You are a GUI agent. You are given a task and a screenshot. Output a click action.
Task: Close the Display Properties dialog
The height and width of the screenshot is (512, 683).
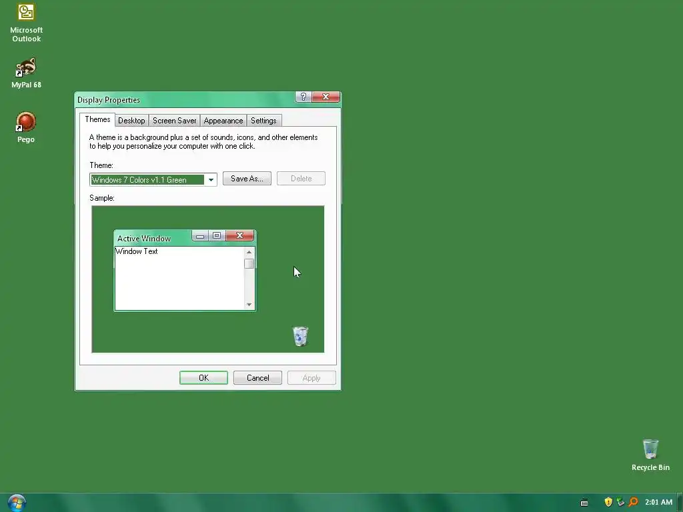pos(325,97)
